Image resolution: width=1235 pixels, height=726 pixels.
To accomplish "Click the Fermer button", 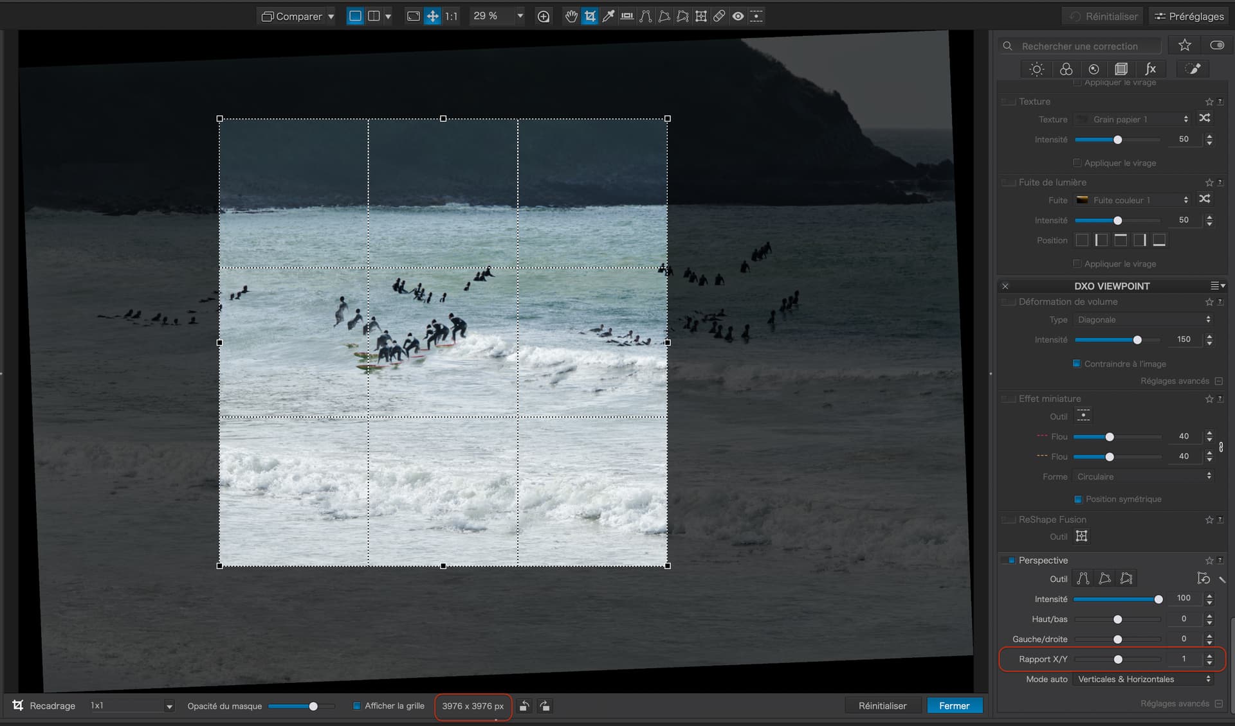I will (954, 705).
